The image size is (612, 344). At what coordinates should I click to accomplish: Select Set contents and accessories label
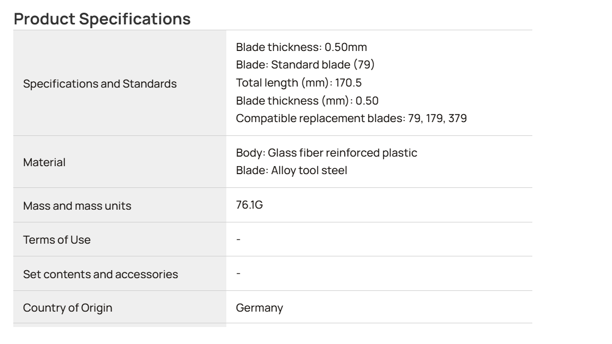pos(100,274)
